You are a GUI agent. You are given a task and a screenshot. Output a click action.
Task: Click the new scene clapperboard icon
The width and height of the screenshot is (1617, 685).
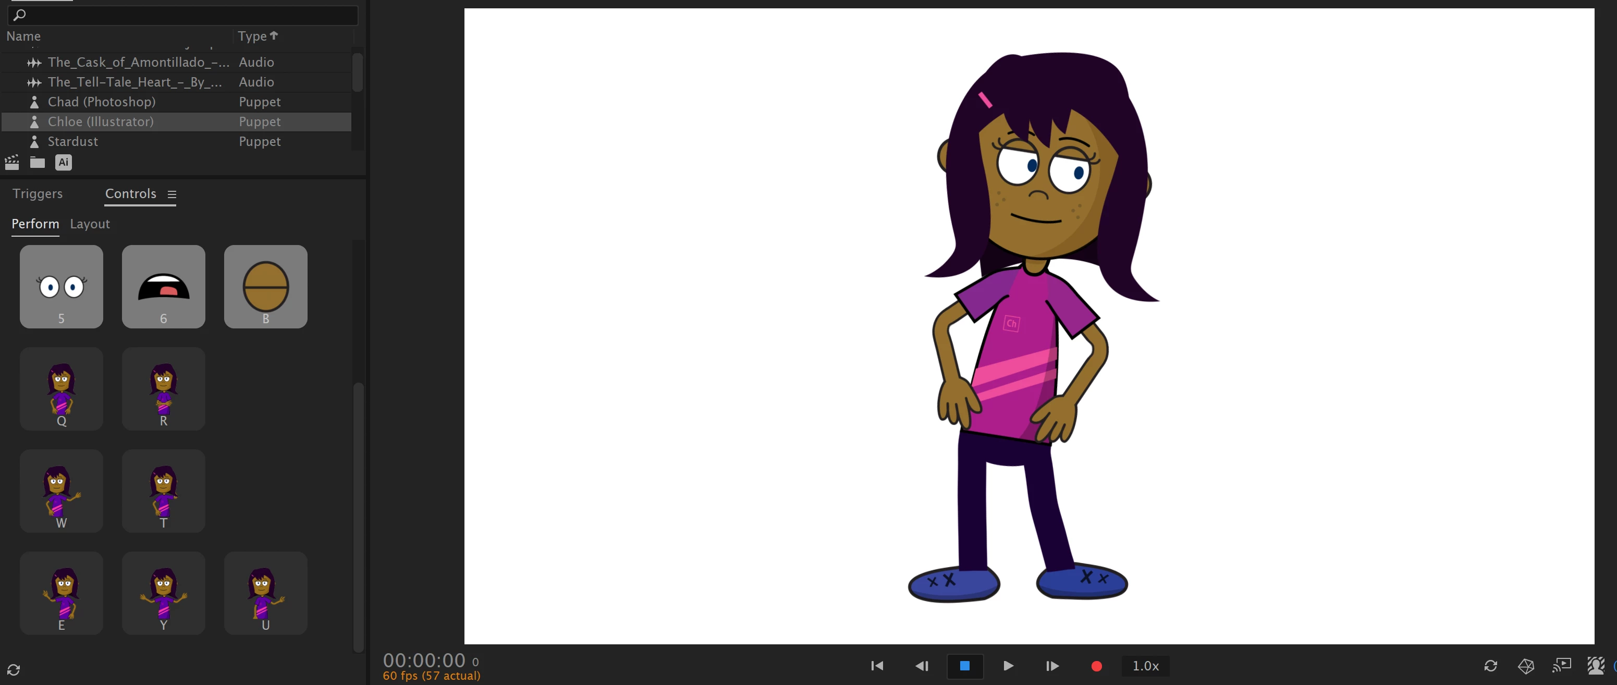pos(12,163)
